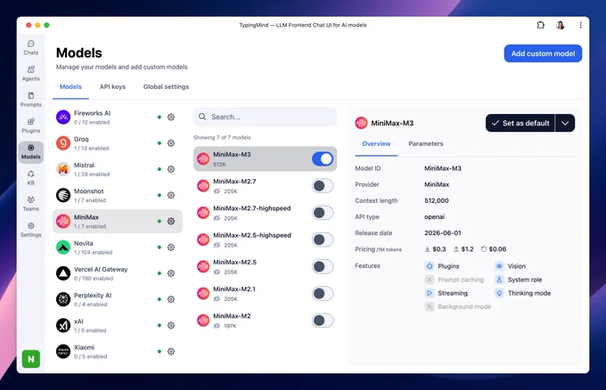Open Chats from the sidebar
Image resolution: width=606 pixels, height=390 pixels.
click(31, 48)
